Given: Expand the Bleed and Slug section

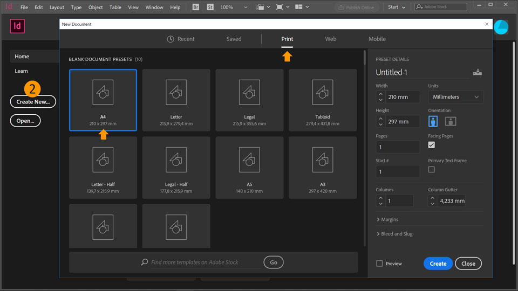Looking at the screenshot, I should [394, 234].
